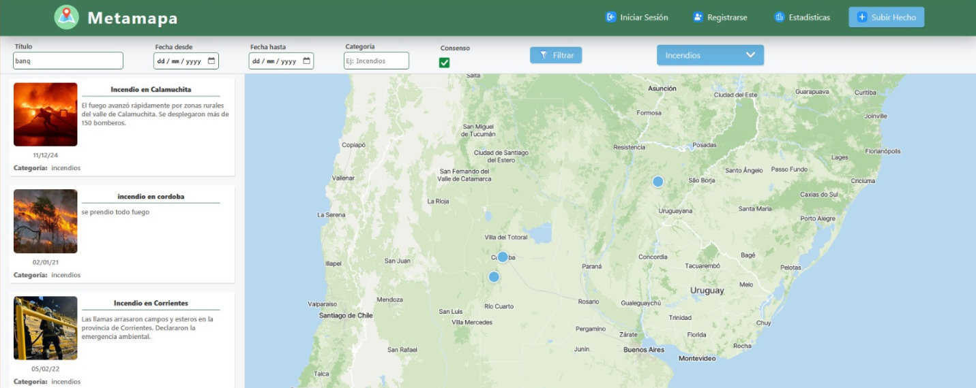Screen dimensions: 976x388
Task: Open the Incendio en Calamuchita title
Action: pos(151,89)
